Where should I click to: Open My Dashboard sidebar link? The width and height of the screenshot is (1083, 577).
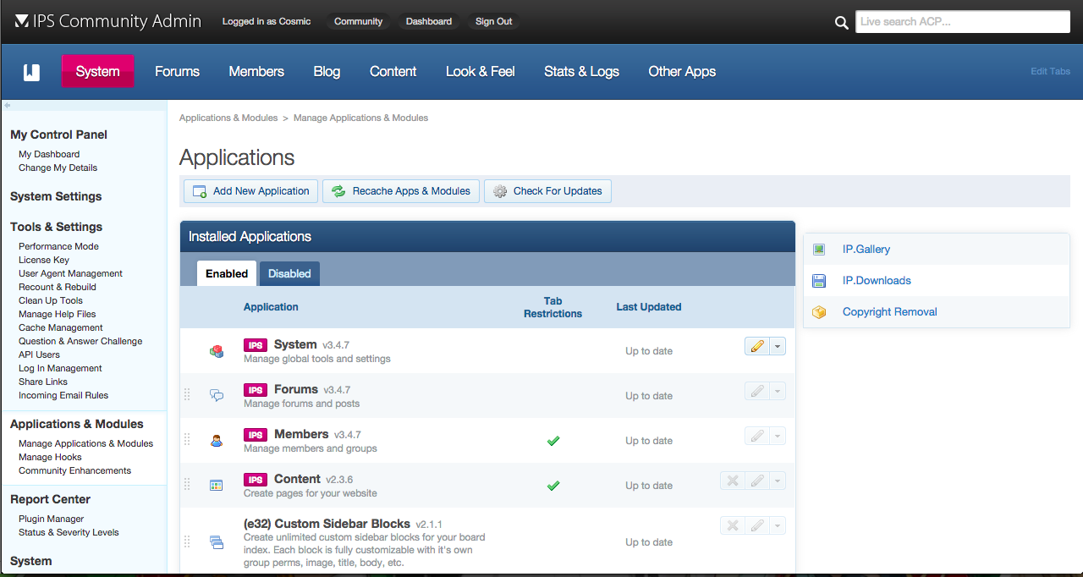[x=49, y=154]
